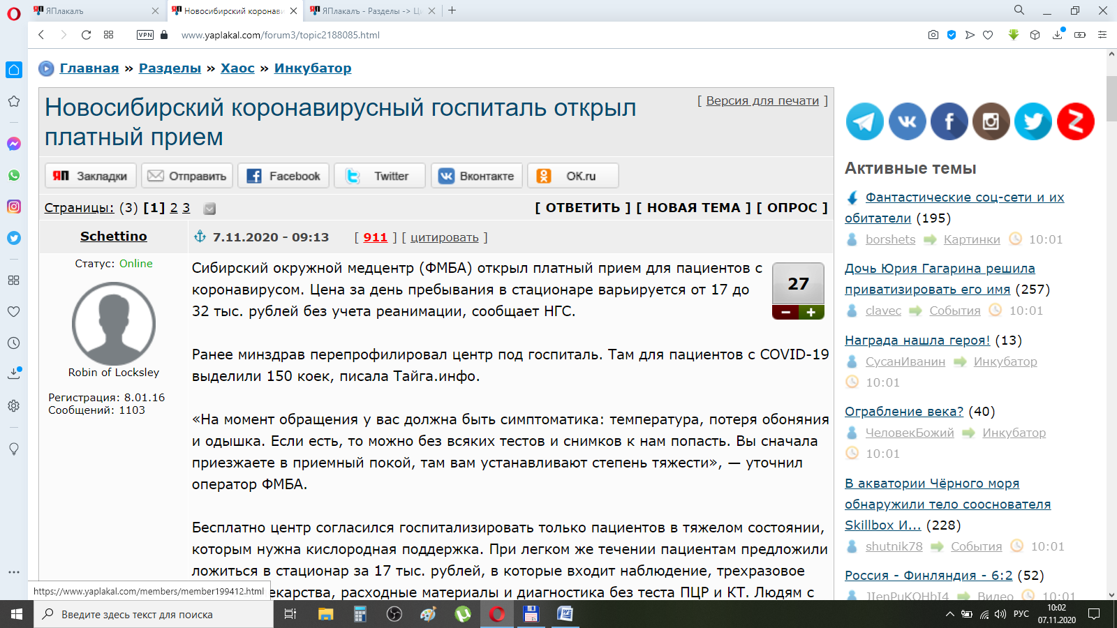The height and width of the screenshot is (628, 1117).
Task: Open Ограбление века topic
Action: click(904, 412)
